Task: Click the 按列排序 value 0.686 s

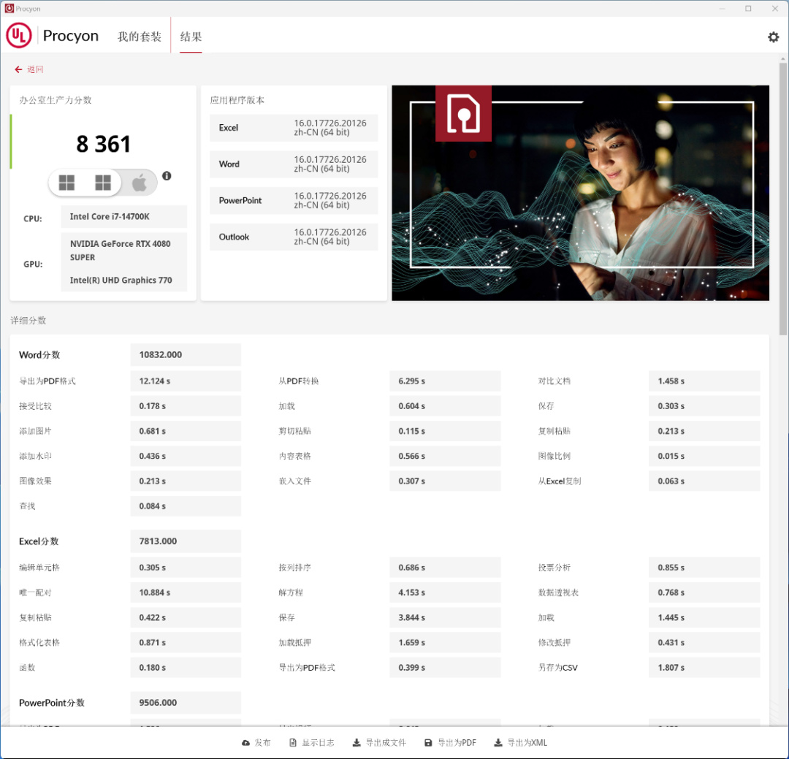Action: point(445,567)
